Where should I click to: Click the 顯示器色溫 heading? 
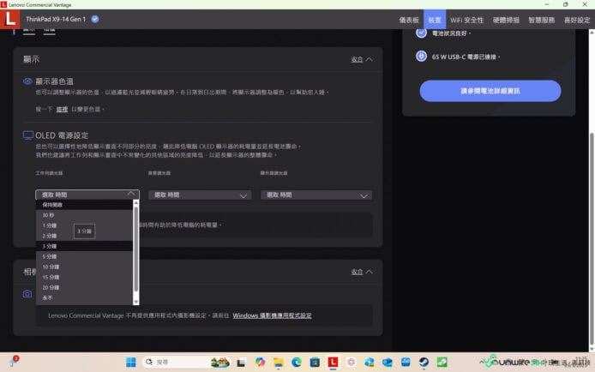click(x=54, y=81)
